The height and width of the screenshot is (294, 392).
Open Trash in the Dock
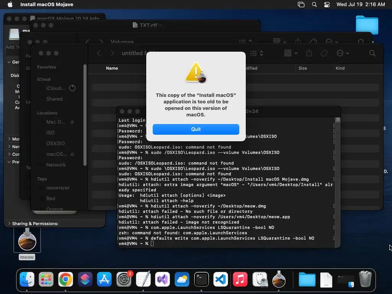(x=365, y=279)
